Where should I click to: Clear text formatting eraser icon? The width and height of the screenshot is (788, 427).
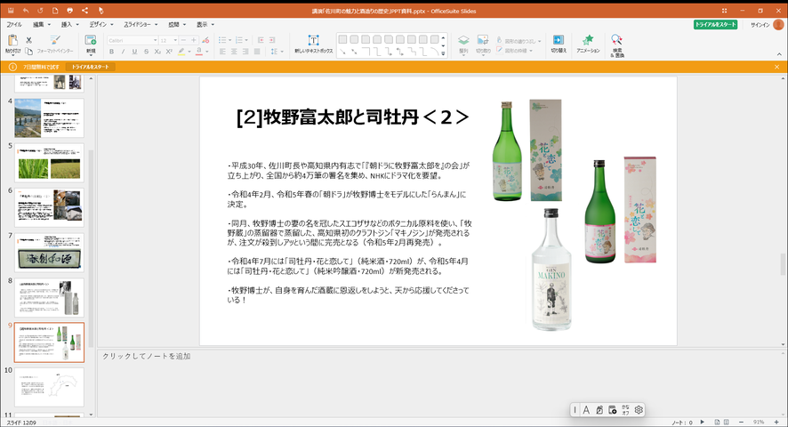(x=205, y=40)
